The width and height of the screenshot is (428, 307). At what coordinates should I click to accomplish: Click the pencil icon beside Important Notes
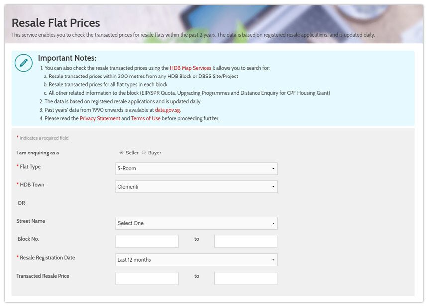coord(24,63)
